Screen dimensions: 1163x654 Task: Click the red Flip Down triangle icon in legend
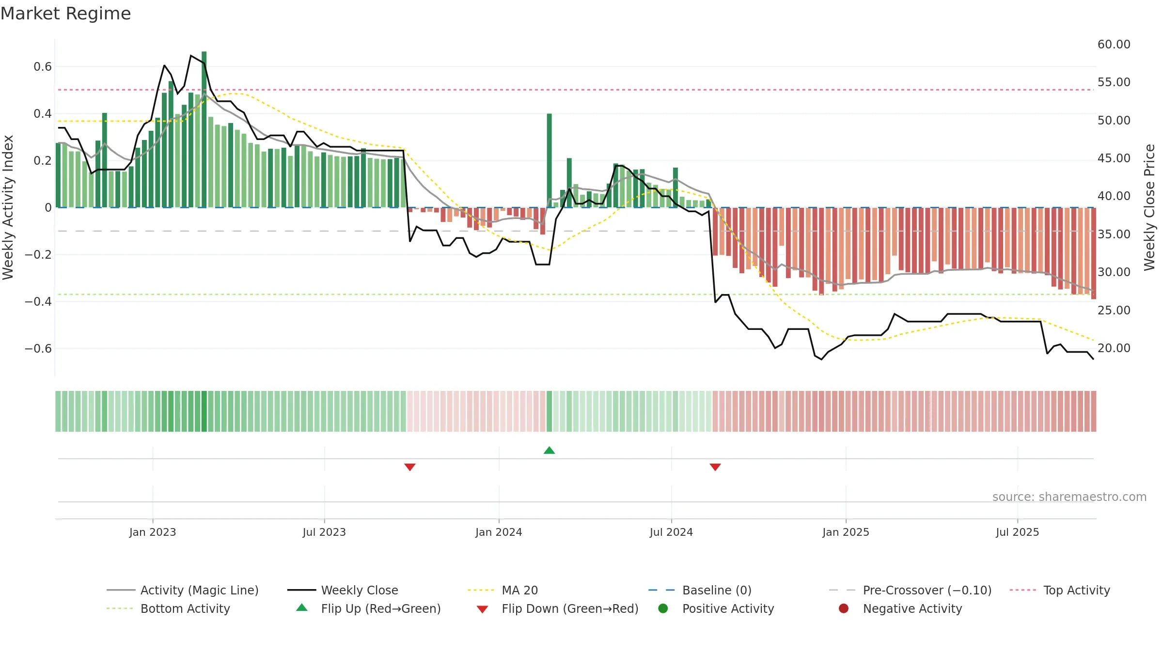[482, 609]
